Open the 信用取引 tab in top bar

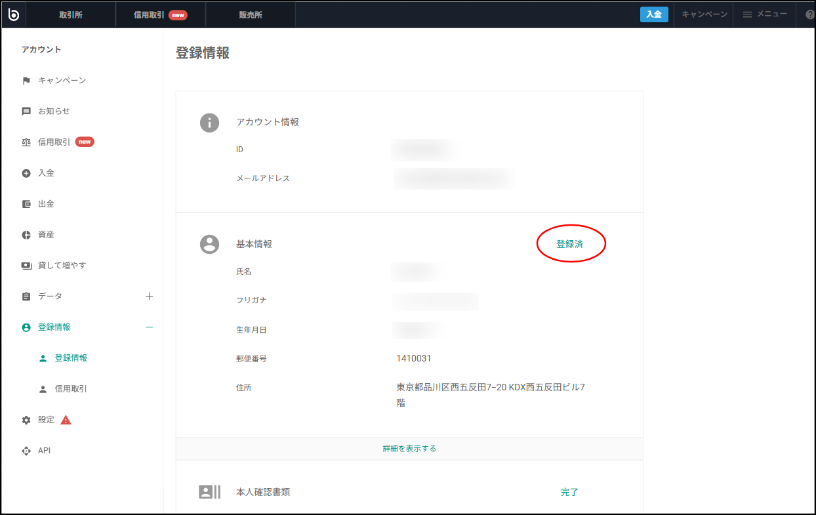tap(160, 14)
